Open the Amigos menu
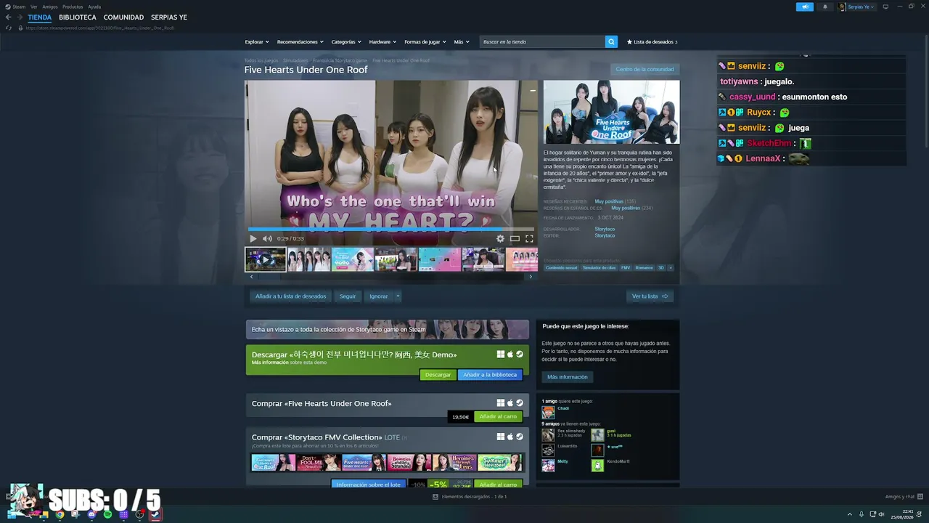Screen dimensions: 929x523 click(x=50, y=7)
